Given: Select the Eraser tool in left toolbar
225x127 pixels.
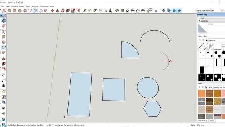Looking at the screenshot, I should 4,26.
